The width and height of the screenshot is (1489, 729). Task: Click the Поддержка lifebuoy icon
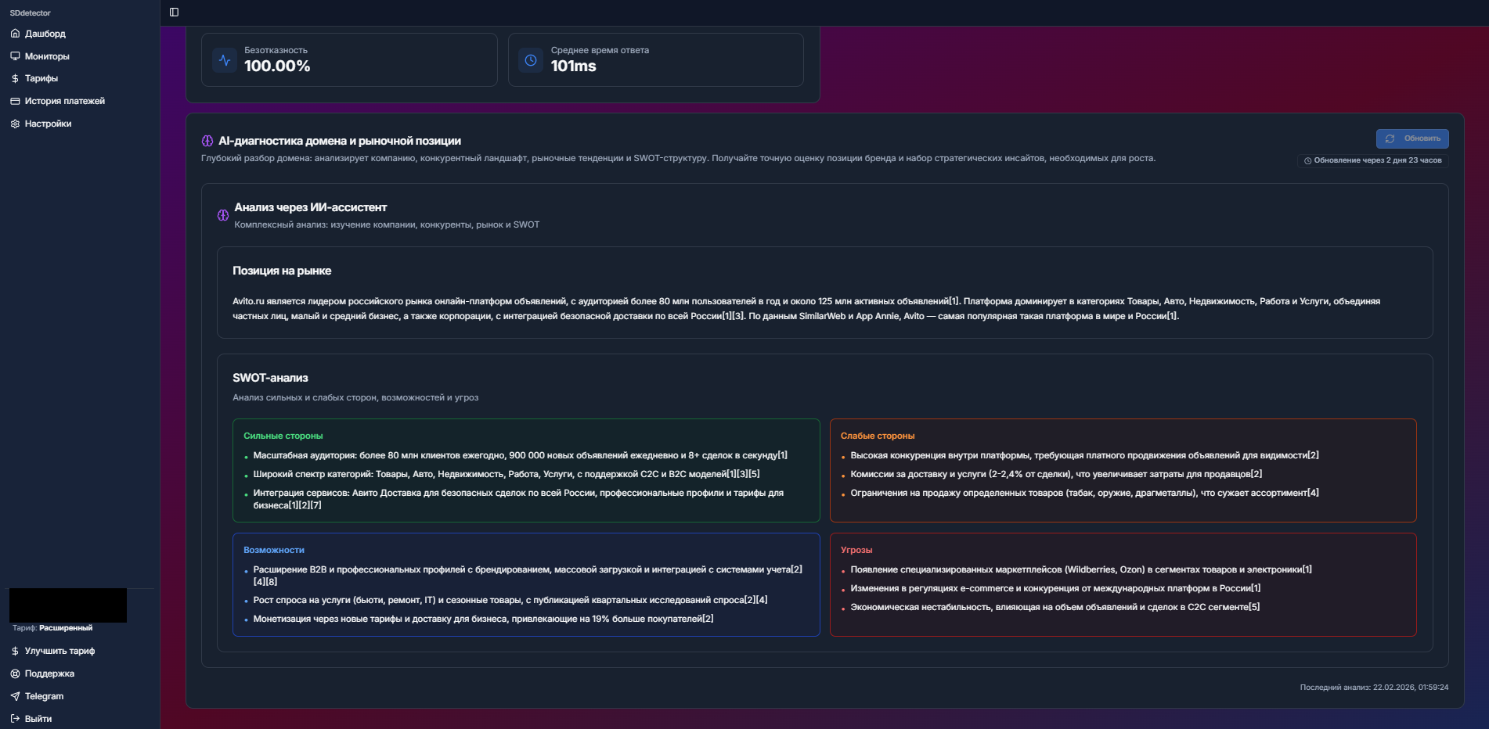15,673
